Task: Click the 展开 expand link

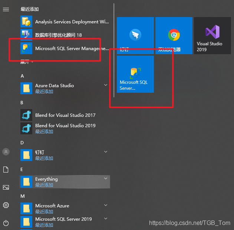Action: (x=27, y=62)
